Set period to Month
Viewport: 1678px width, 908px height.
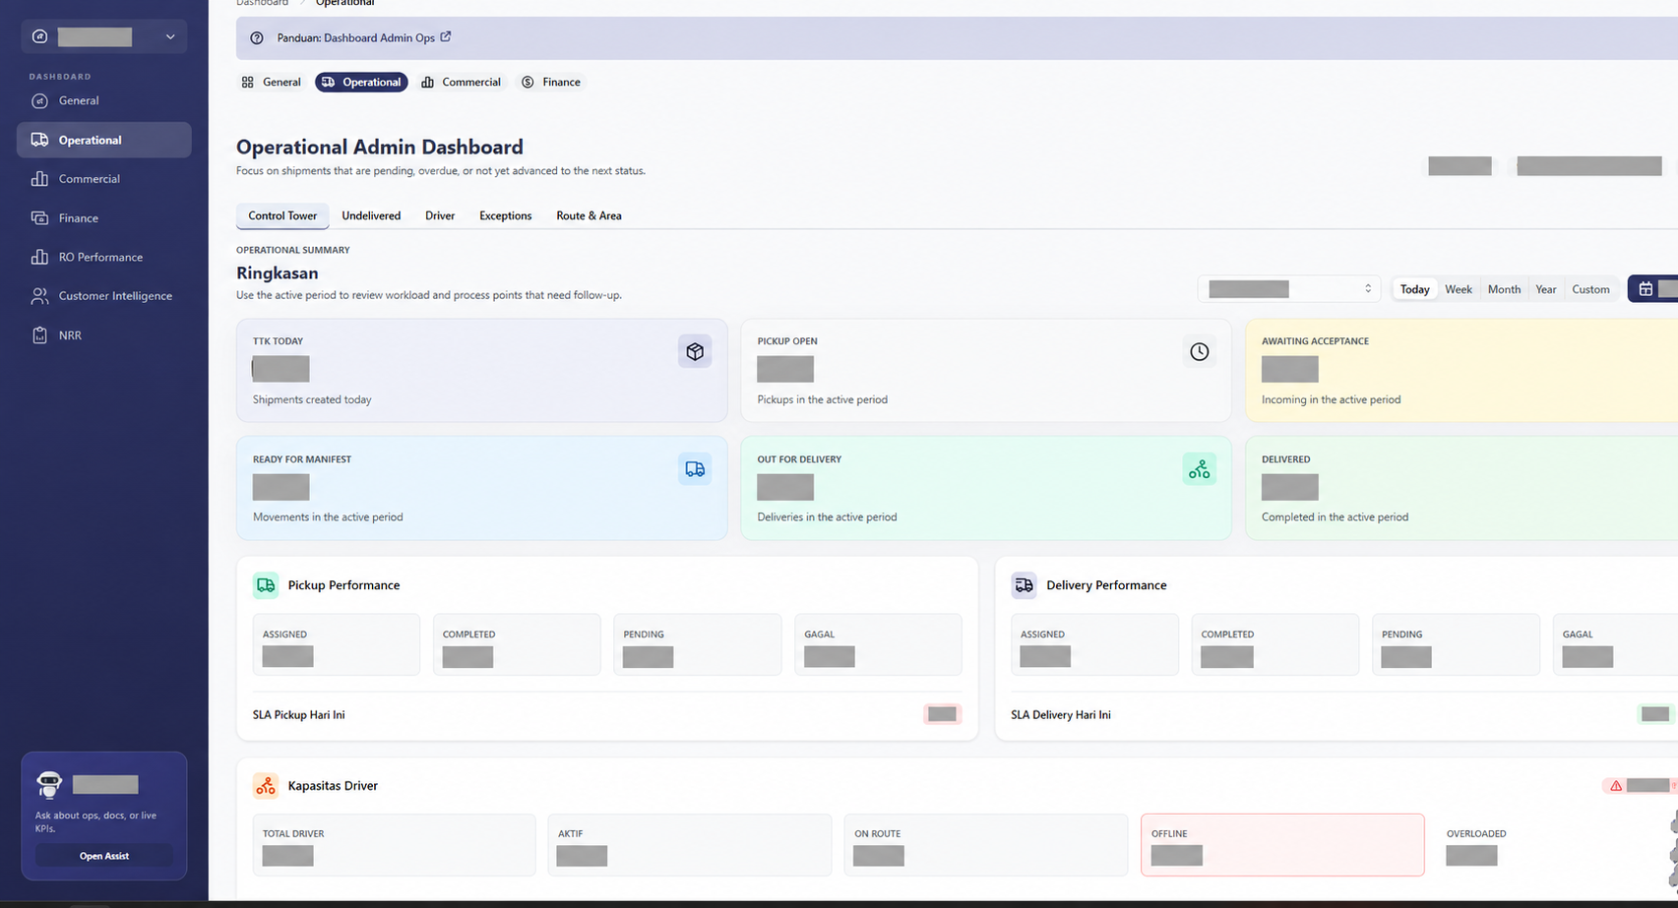[x=1504, y=289]
